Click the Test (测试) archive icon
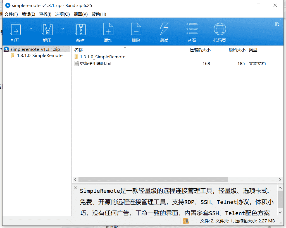Image resolution: width=286 pixels, height=228 pixels. (164, 29)
